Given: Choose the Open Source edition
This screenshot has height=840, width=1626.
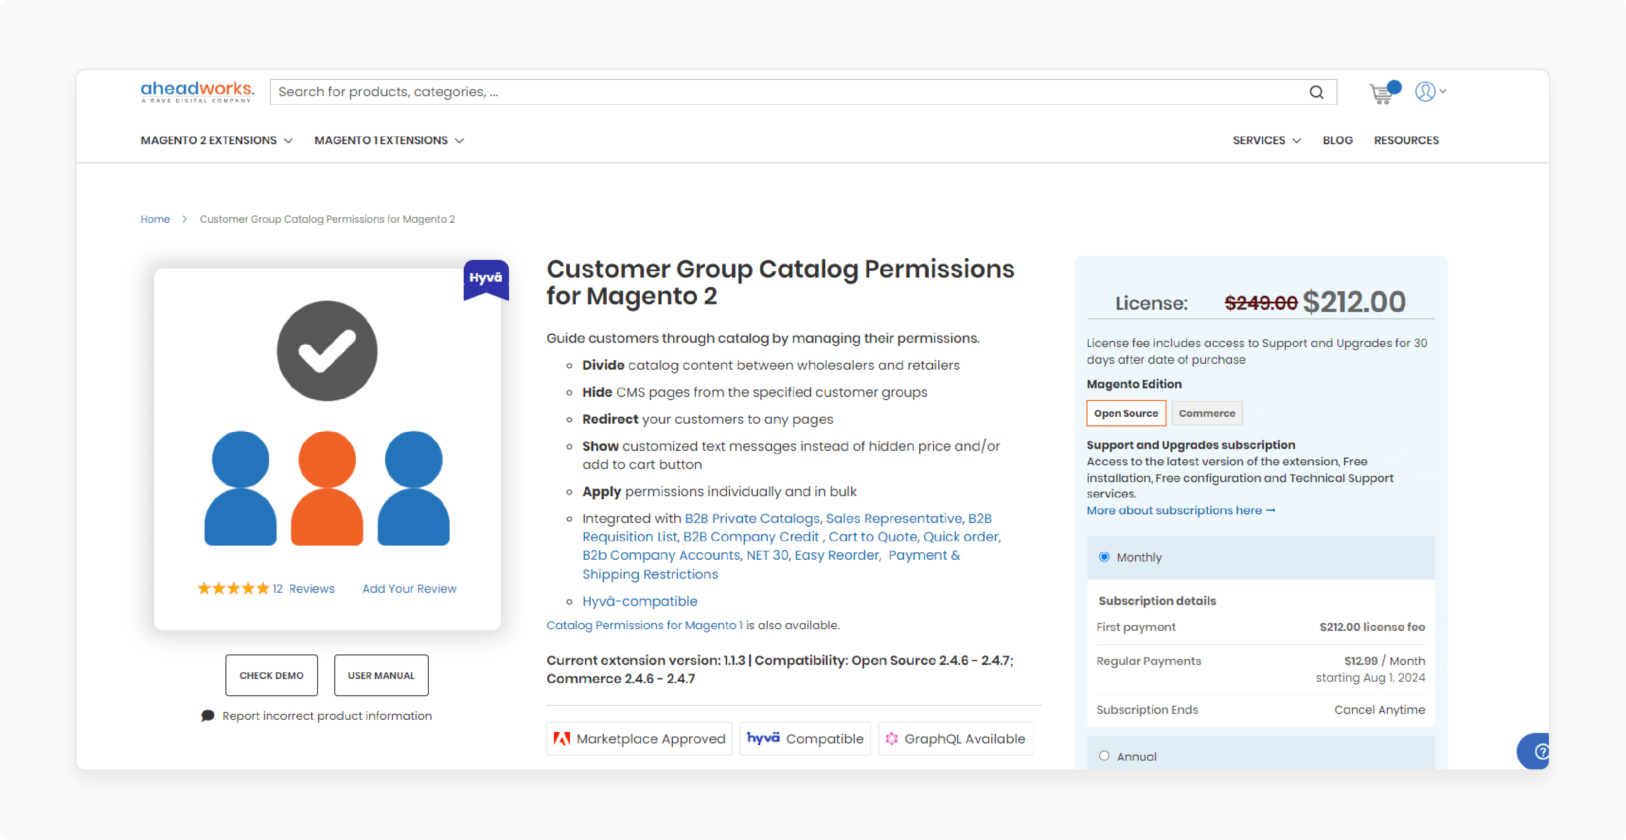Looking at the screenshot, I should 1126,413.
